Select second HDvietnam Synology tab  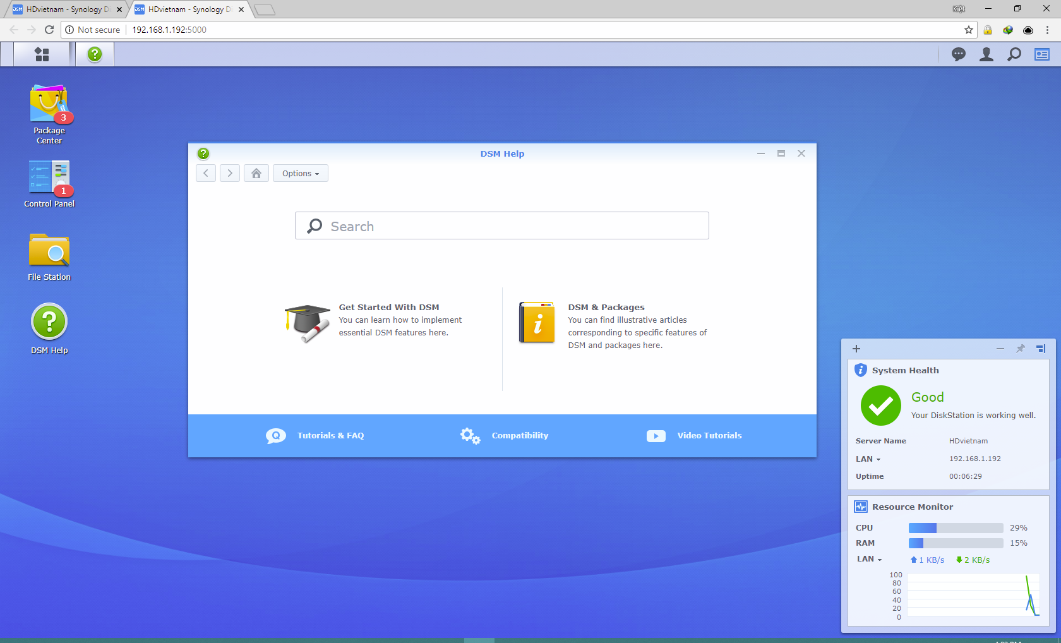click(188, 9)
